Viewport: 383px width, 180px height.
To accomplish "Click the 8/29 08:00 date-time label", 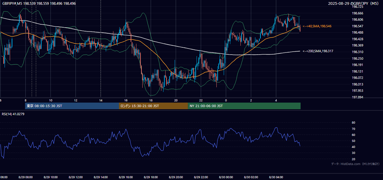I will coord(26,177).
